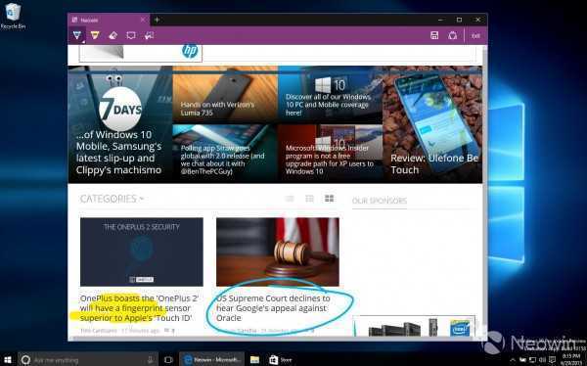Open the Windows 10 PC and Mobile coverage tile
The width and height of the screenshot is (587, 366).
point(331,95)
